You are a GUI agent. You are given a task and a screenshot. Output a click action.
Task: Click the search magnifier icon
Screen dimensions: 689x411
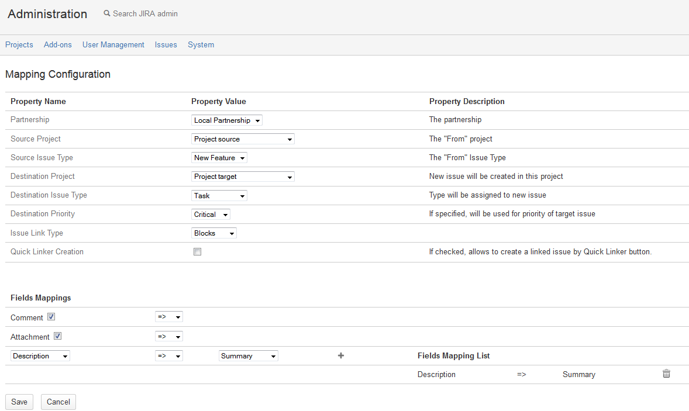107,13
